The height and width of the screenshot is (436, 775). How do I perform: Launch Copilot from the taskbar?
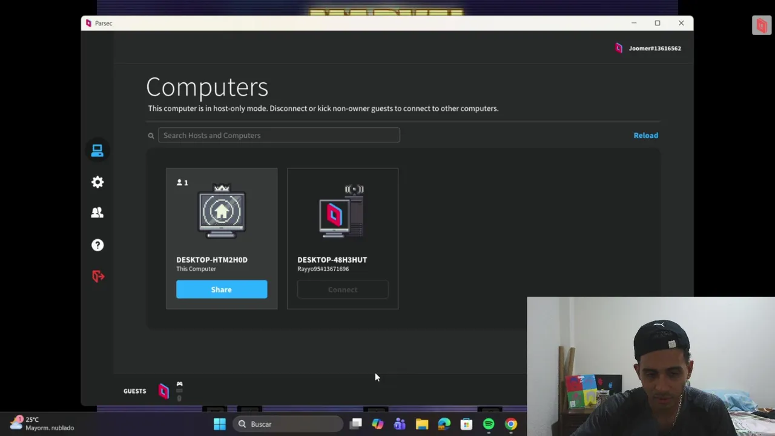378,424
